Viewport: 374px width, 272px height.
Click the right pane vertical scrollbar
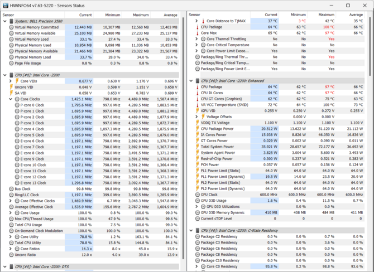pos(370,45)
